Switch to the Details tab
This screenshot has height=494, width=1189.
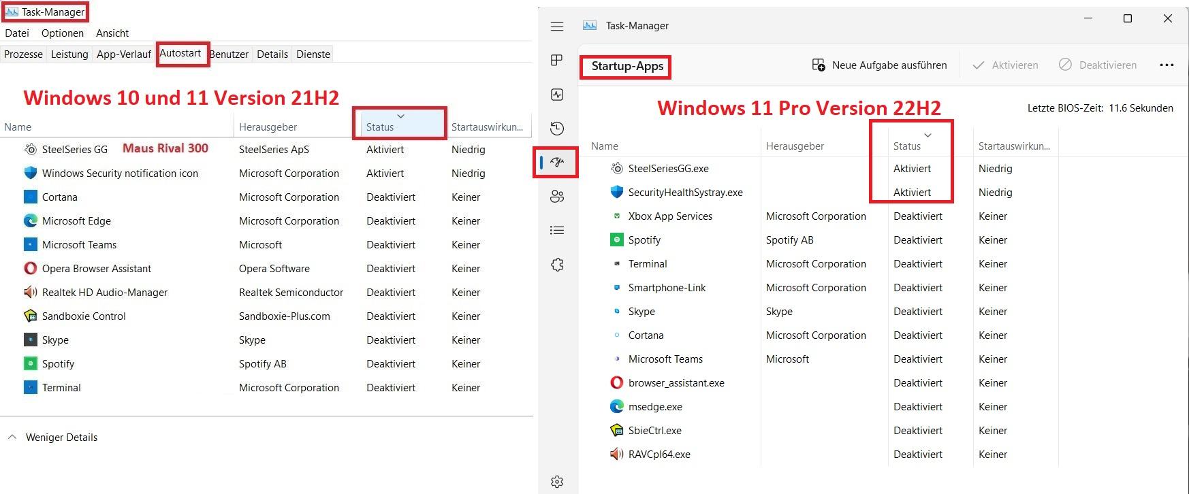coord(272,54)
